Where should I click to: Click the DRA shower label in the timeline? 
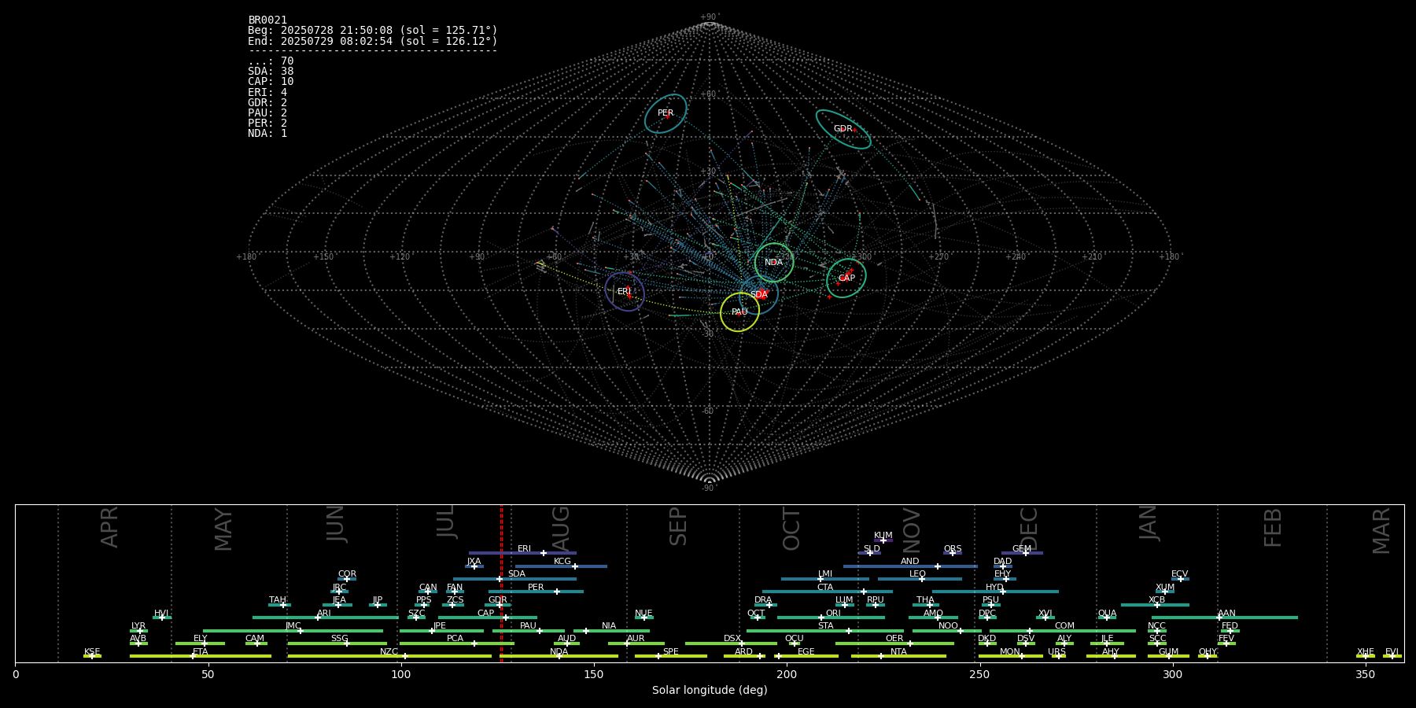click(763, 600)
